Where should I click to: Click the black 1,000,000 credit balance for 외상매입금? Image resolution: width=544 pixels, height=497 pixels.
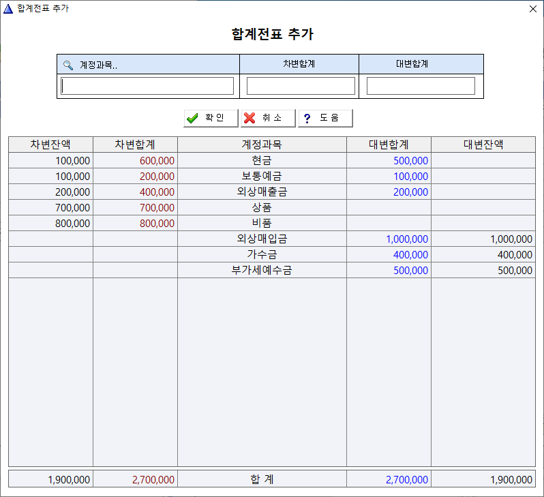point(511,239)
